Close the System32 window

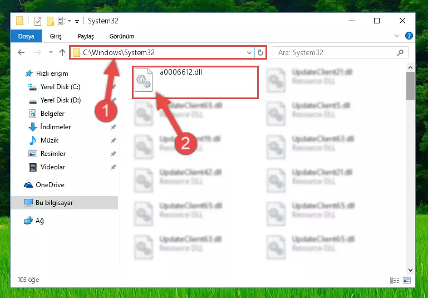click(x=402, y=21)
